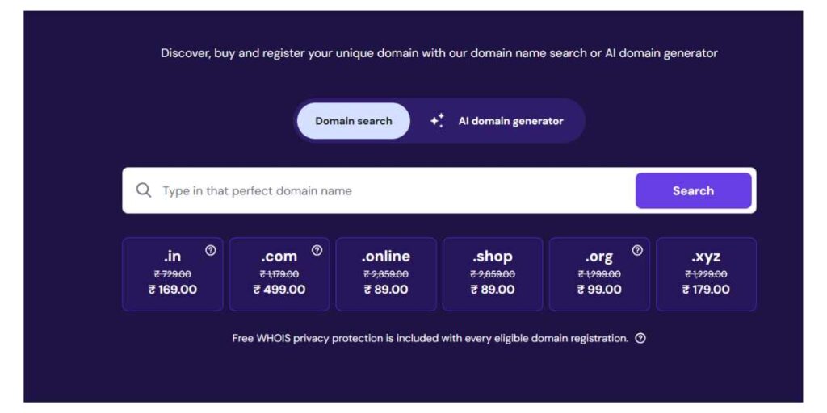Switch to the AI domain generator tab

[510, 121]
